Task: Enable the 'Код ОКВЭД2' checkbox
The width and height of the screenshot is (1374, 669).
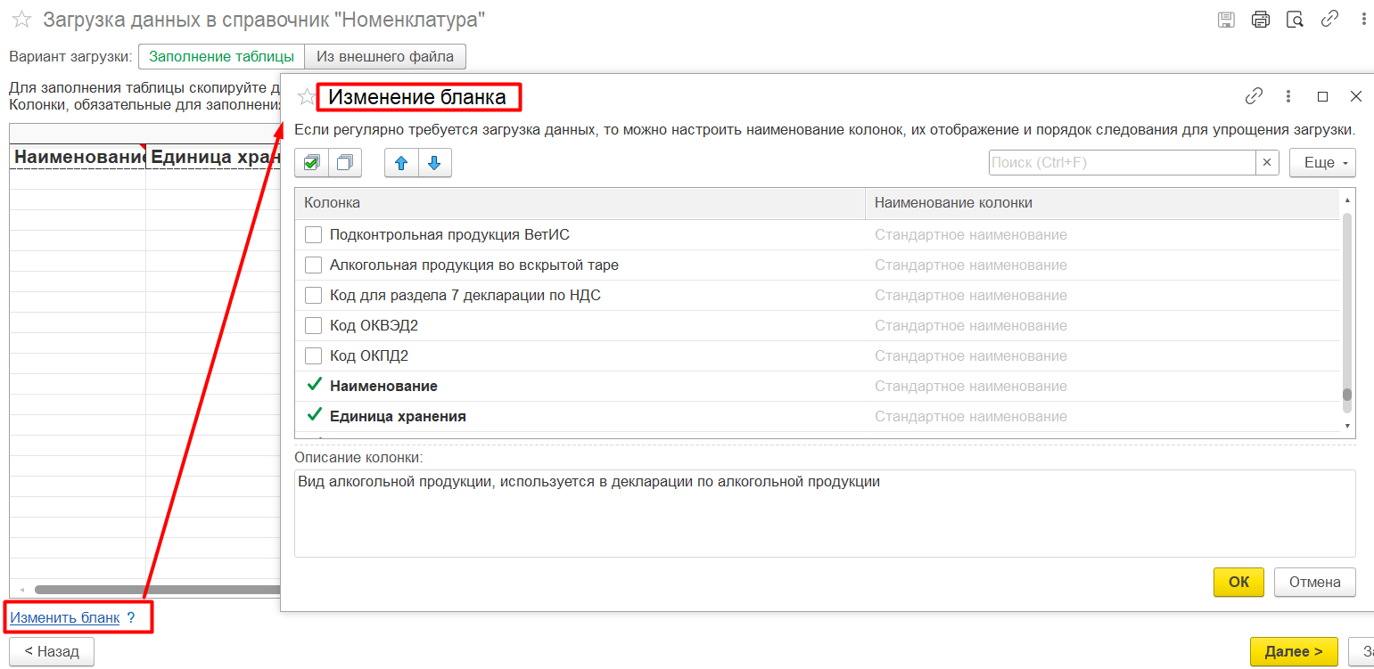Action: (x=313, y=325)
